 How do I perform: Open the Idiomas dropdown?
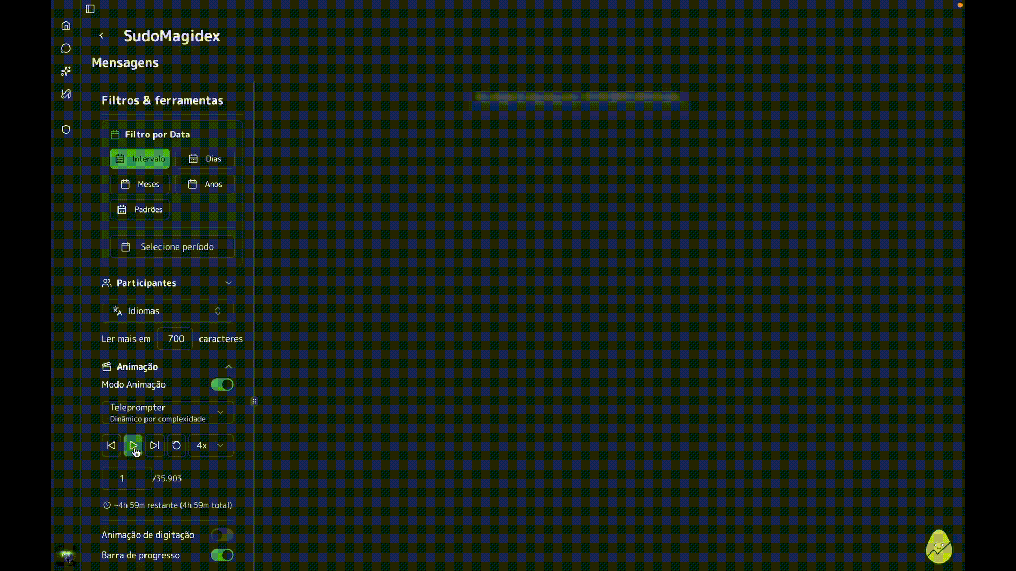tap(167, 311)
